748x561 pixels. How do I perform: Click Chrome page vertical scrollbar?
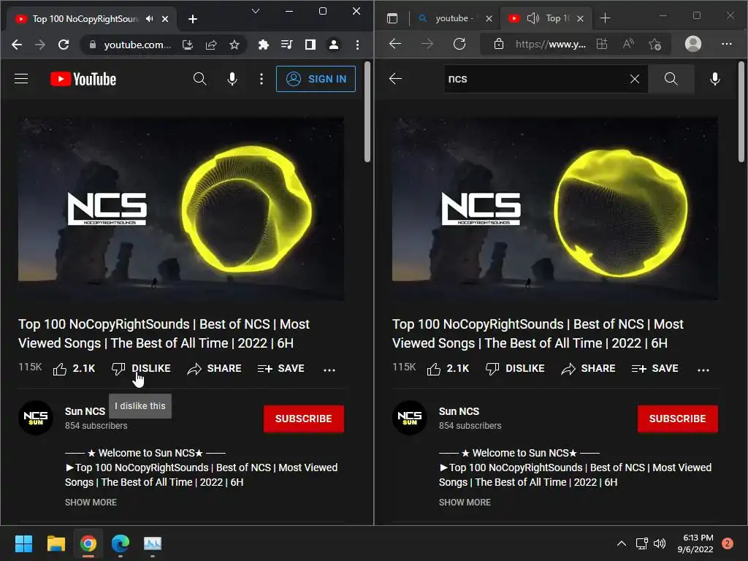[x=367, y=112]
